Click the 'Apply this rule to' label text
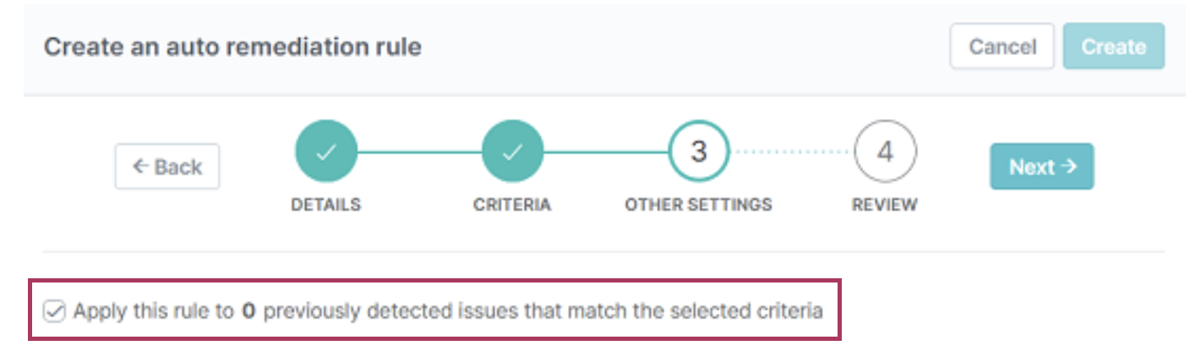 (x=153, y=311)
